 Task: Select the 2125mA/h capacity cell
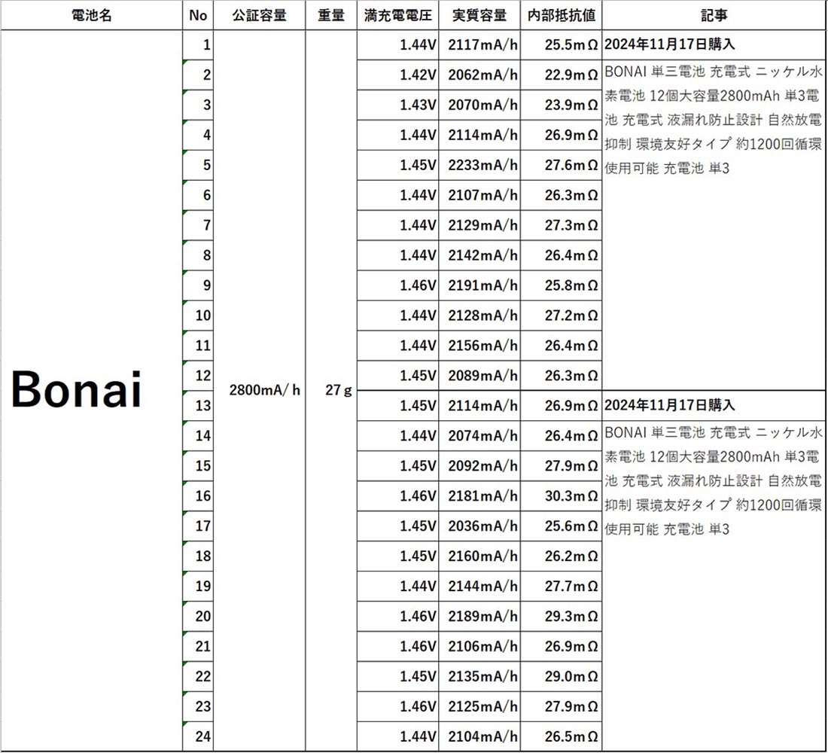tap(479, 707)
